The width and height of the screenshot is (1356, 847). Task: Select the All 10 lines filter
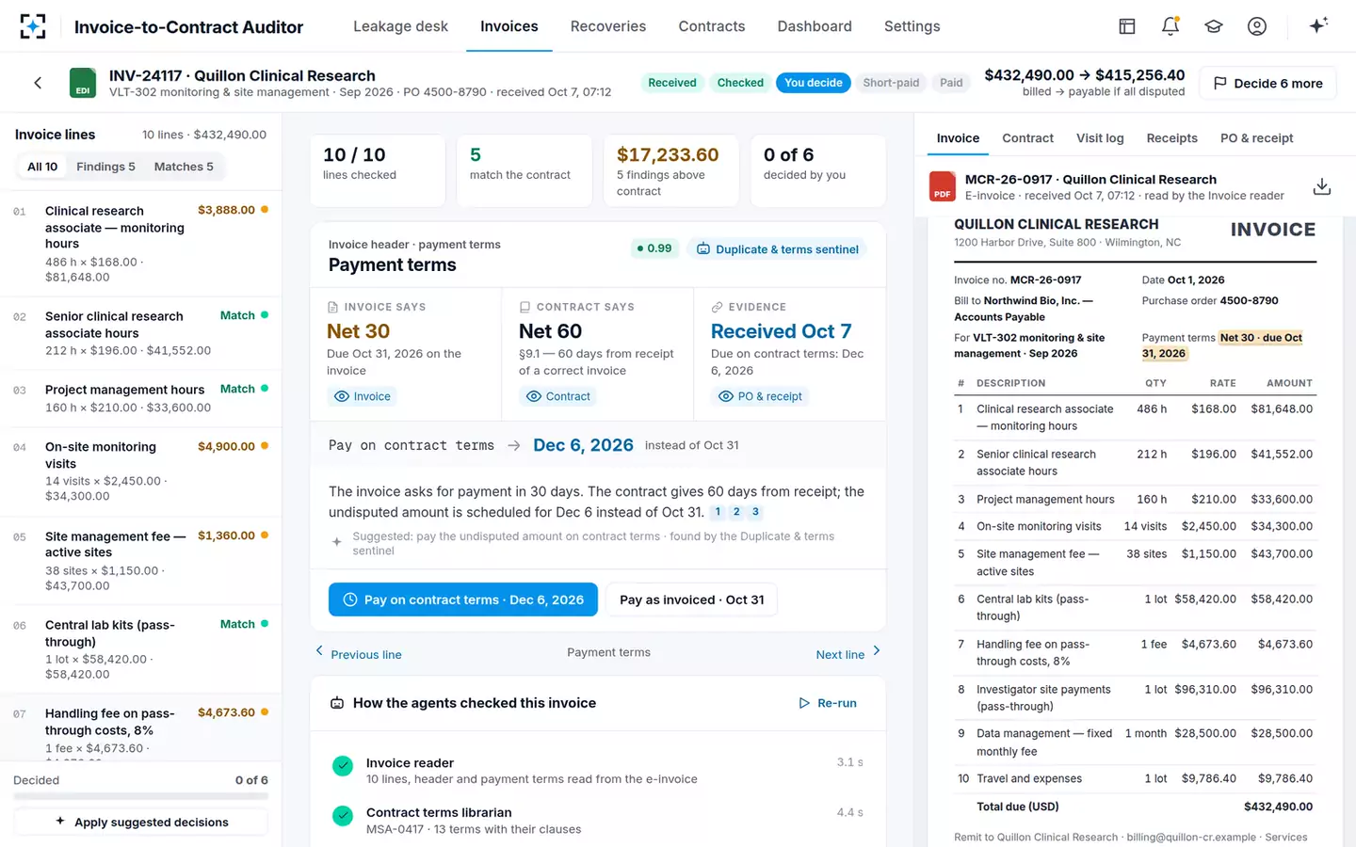42,167
